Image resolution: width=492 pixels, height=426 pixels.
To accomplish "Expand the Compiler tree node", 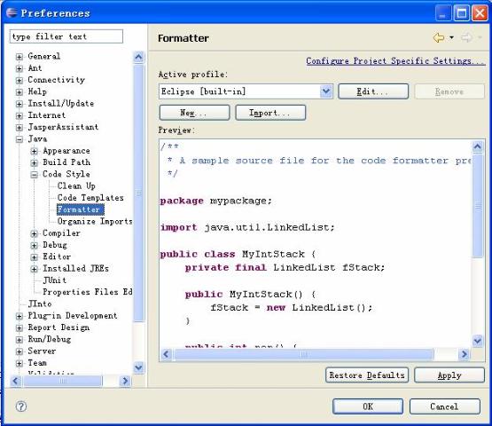I will pos(35,233).
